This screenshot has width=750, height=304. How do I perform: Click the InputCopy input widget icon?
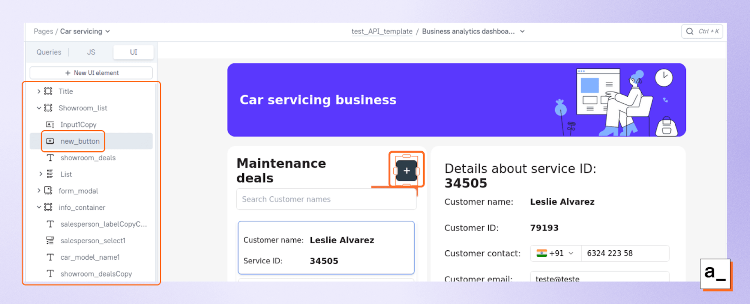tap(50, 125)
